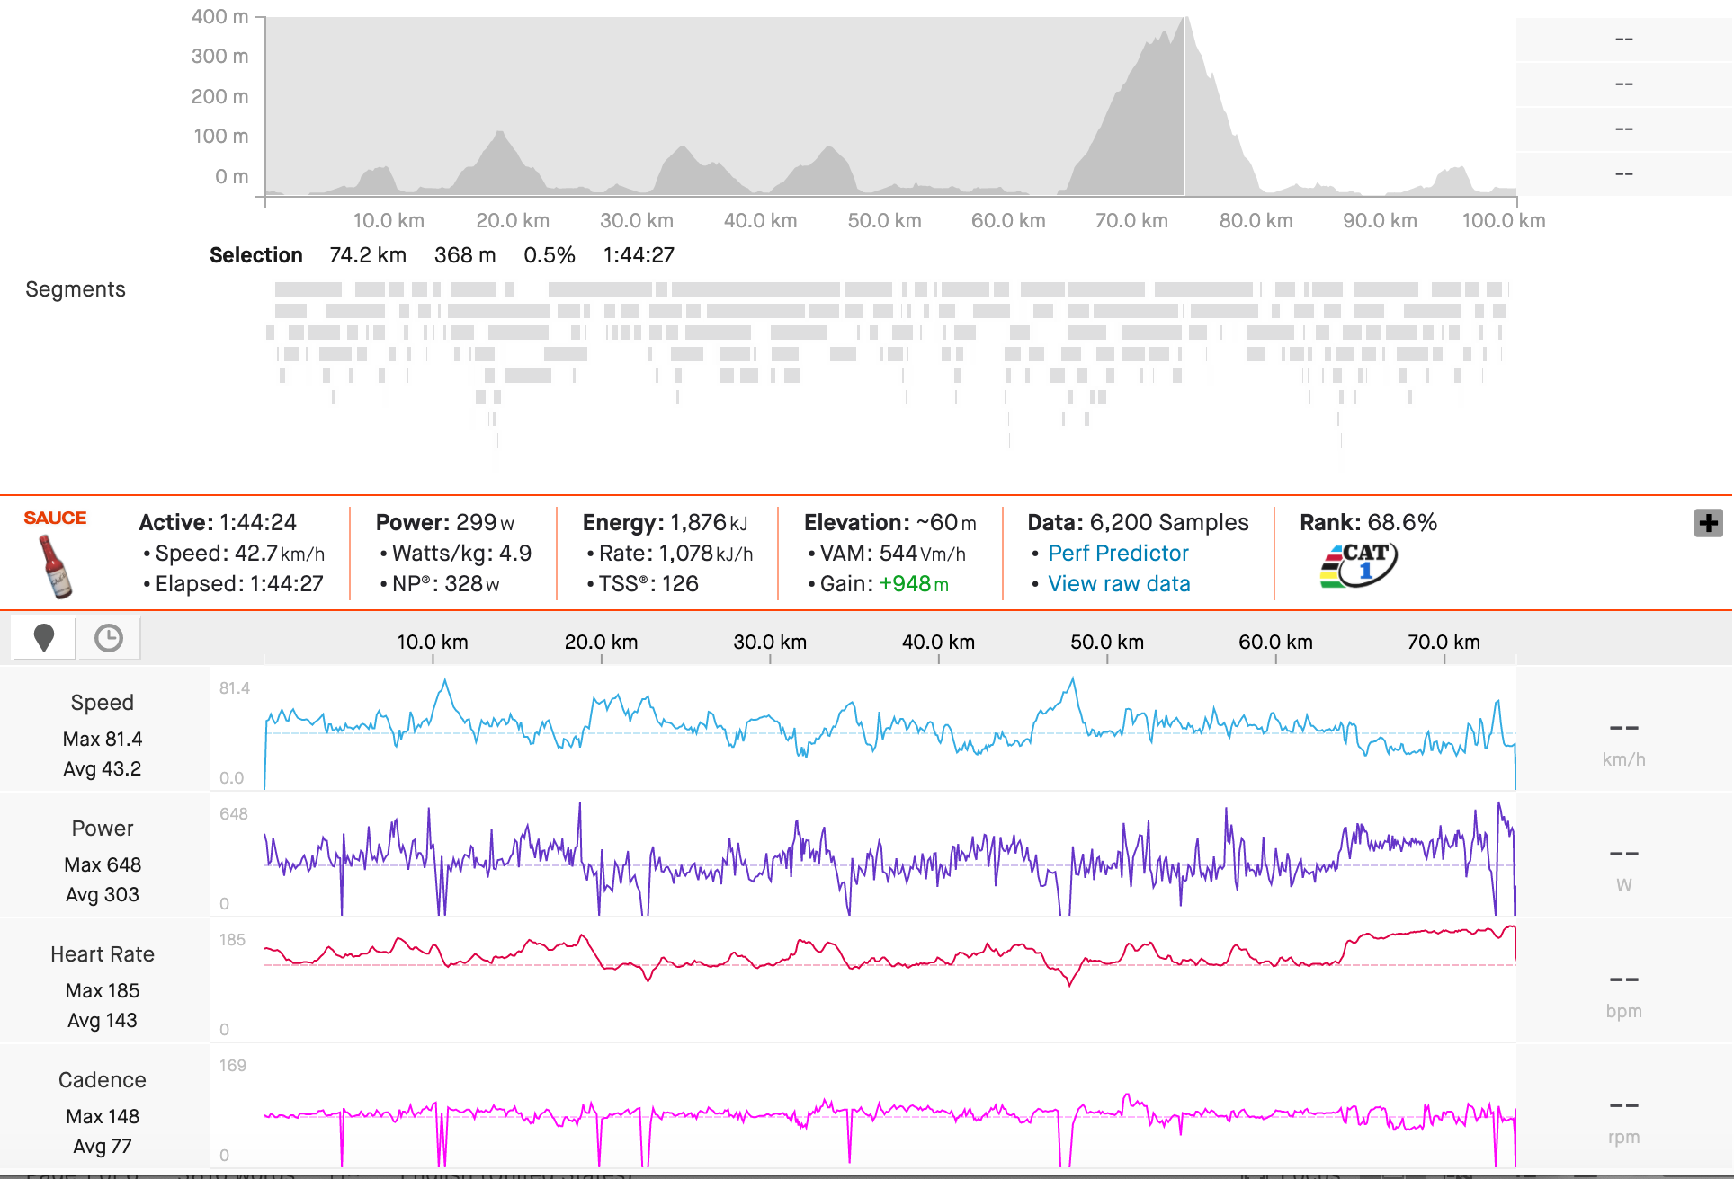Viewport: 1734px width, 1179px height.
Task: Select the map pin distance-axis icon
Action: (x=42, y=637)
